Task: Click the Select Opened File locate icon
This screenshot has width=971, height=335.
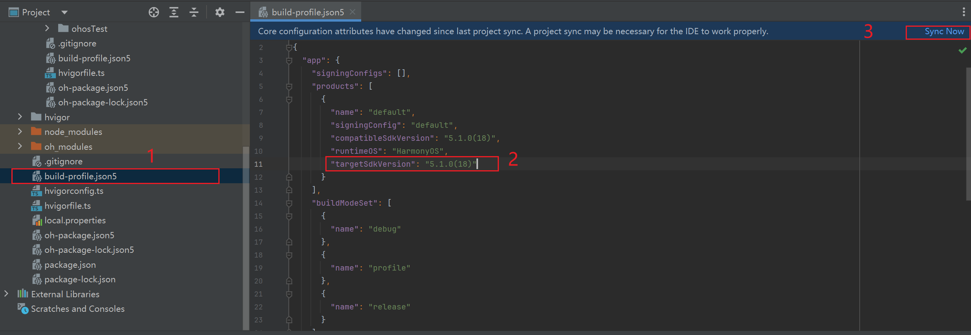Action: [x=154, y=13]
